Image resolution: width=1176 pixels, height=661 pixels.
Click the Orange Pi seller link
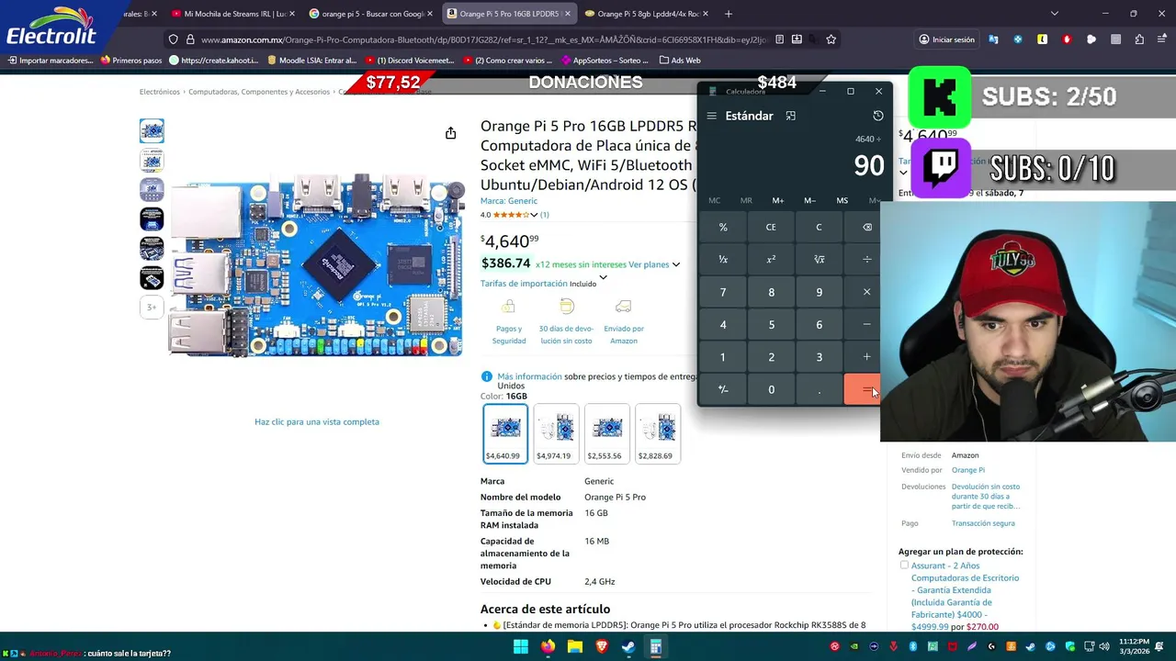(967, 470)
